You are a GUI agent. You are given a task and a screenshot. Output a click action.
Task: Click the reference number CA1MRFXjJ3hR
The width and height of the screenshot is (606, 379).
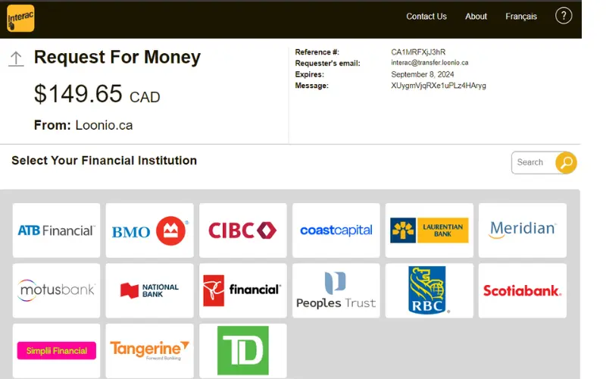418,52
